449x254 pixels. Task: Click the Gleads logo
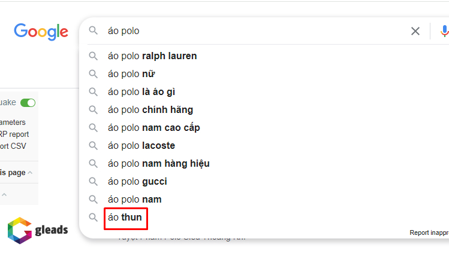(x=37, y=230)
